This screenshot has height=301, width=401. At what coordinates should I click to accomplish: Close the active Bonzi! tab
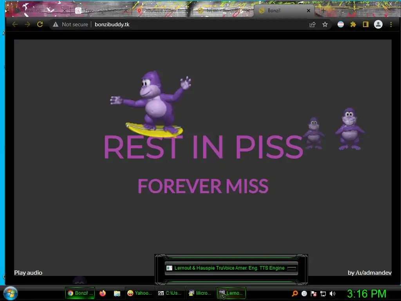(x=309, y=11)
